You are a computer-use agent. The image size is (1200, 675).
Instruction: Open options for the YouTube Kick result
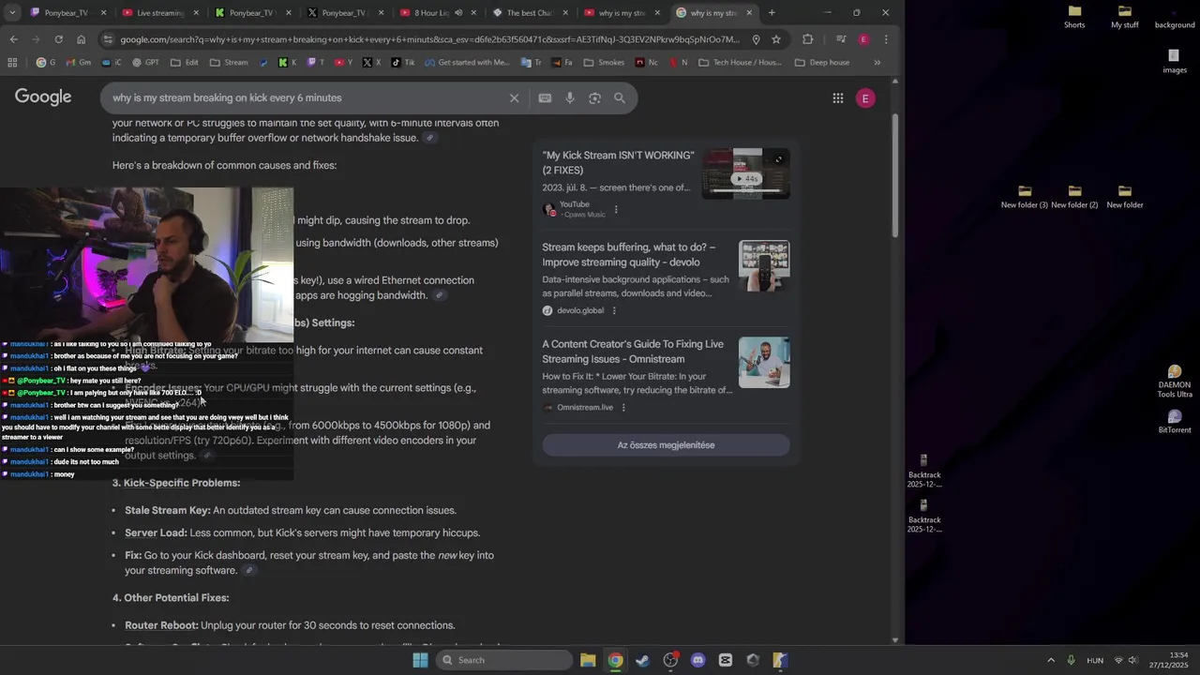(x=616, y=210)
